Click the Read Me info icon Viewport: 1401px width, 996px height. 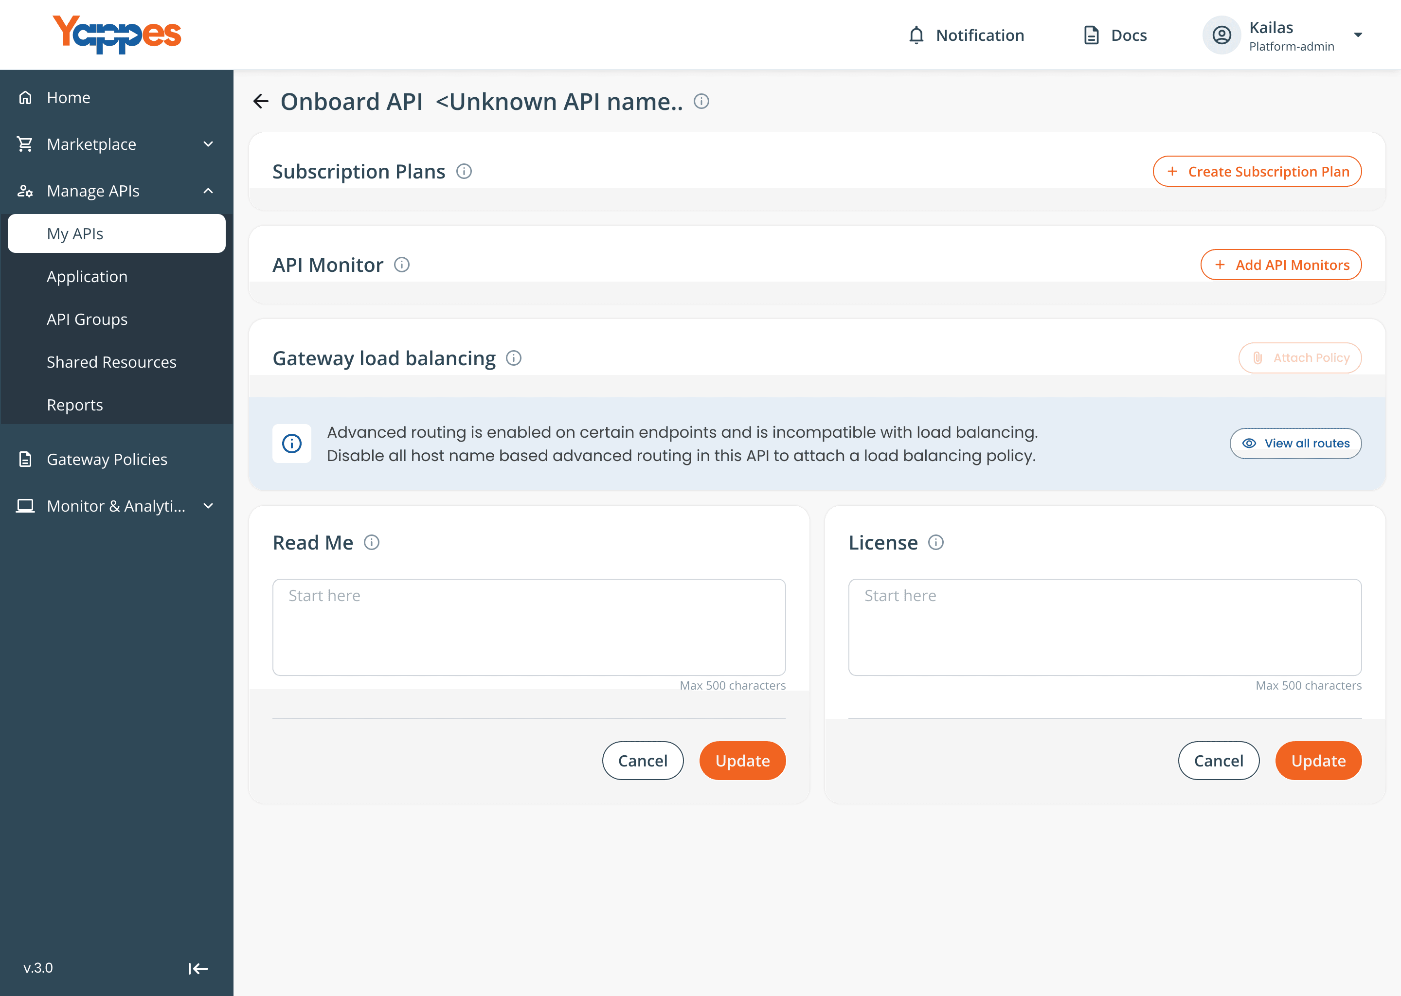coord(372,543)
